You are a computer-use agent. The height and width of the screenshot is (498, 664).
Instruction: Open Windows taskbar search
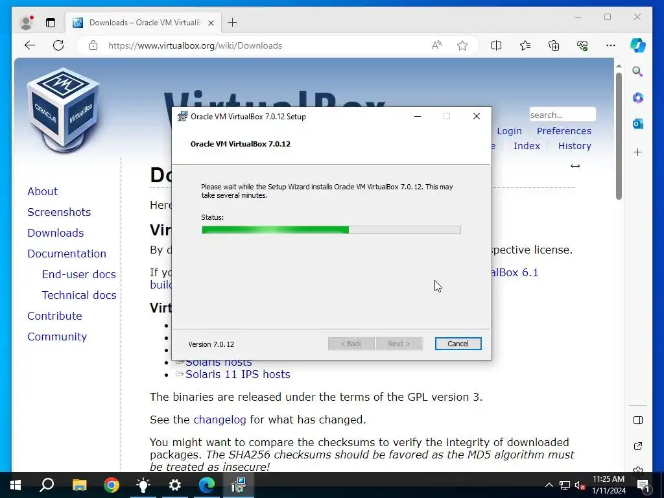[47, 485]
